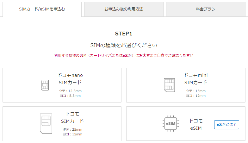
Task: Click the STEP1 heading
Action: click(124, 34)
